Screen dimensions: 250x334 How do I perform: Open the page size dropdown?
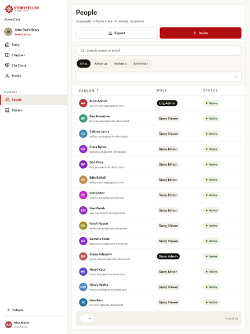87,318
